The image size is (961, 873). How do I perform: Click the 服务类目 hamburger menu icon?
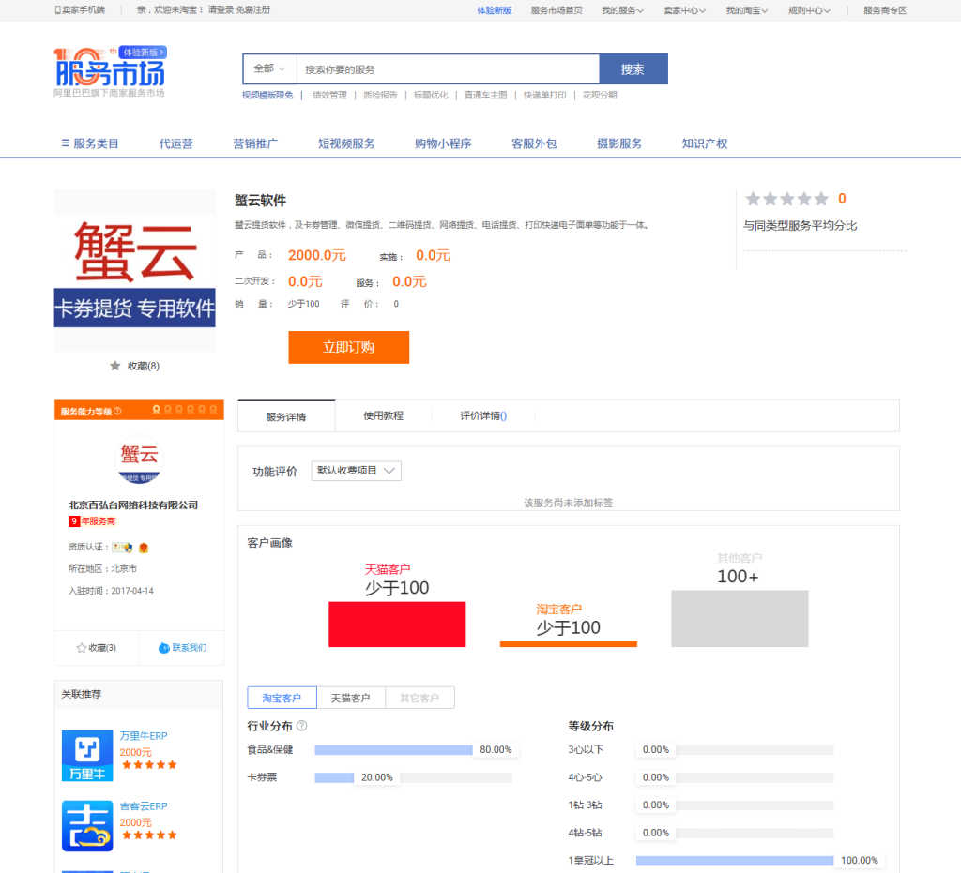pos(65,143)
